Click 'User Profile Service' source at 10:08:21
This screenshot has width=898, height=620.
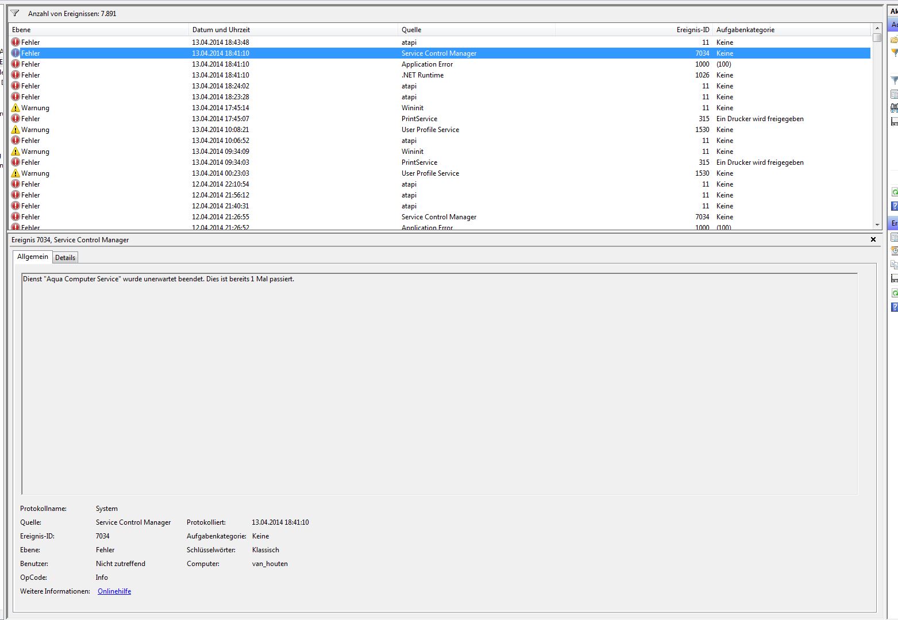pyautogui.click(x=430, y=130)
